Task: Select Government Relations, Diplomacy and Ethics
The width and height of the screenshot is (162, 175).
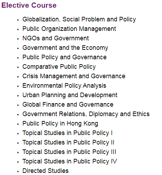Action: [x=86, y=114]
